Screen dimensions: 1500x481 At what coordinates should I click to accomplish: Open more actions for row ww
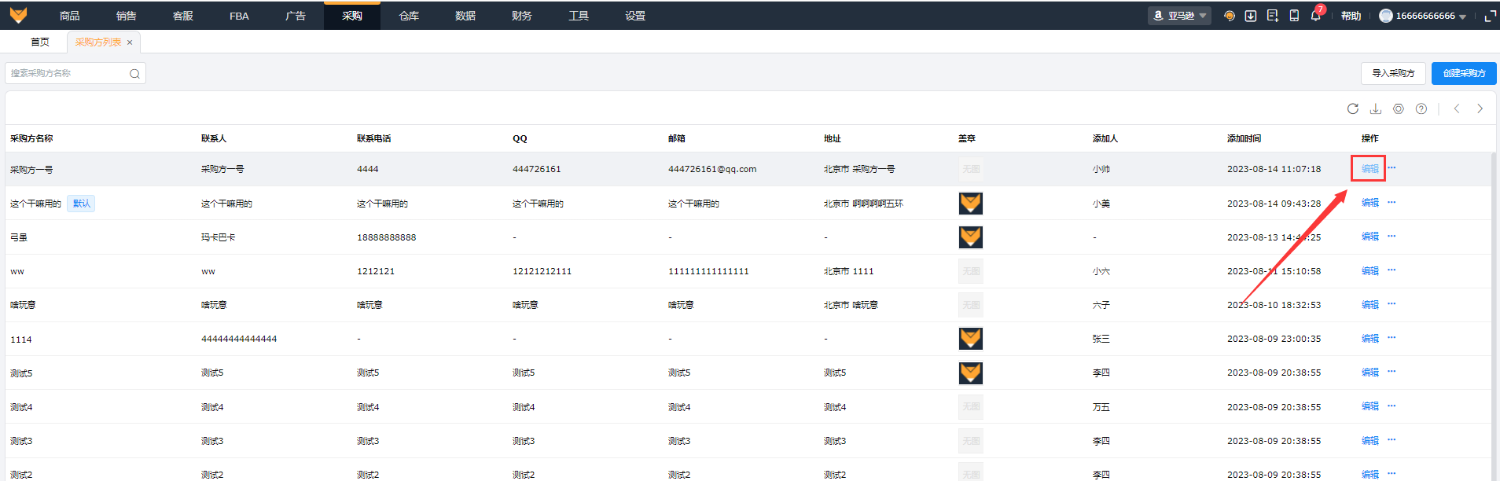pyautogui.click(x=1392, y=270)
